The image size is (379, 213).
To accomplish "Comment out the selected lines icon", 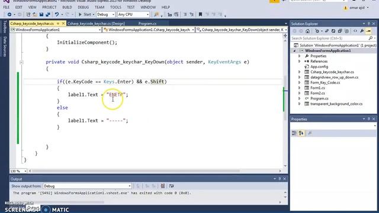I will tap(185, 14).
